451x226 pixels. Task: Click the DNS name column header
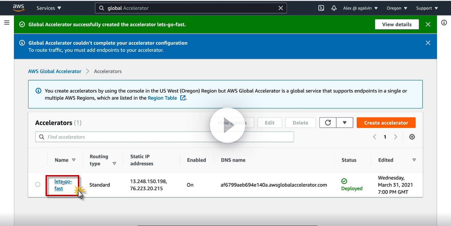coord(233,160)
